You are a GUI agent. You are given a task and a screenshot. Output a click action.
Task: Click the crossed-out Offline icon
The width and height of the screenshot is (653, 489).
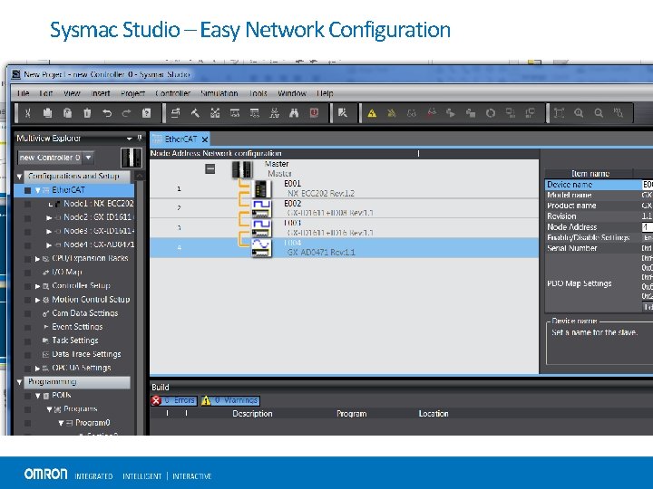point(392,113)
